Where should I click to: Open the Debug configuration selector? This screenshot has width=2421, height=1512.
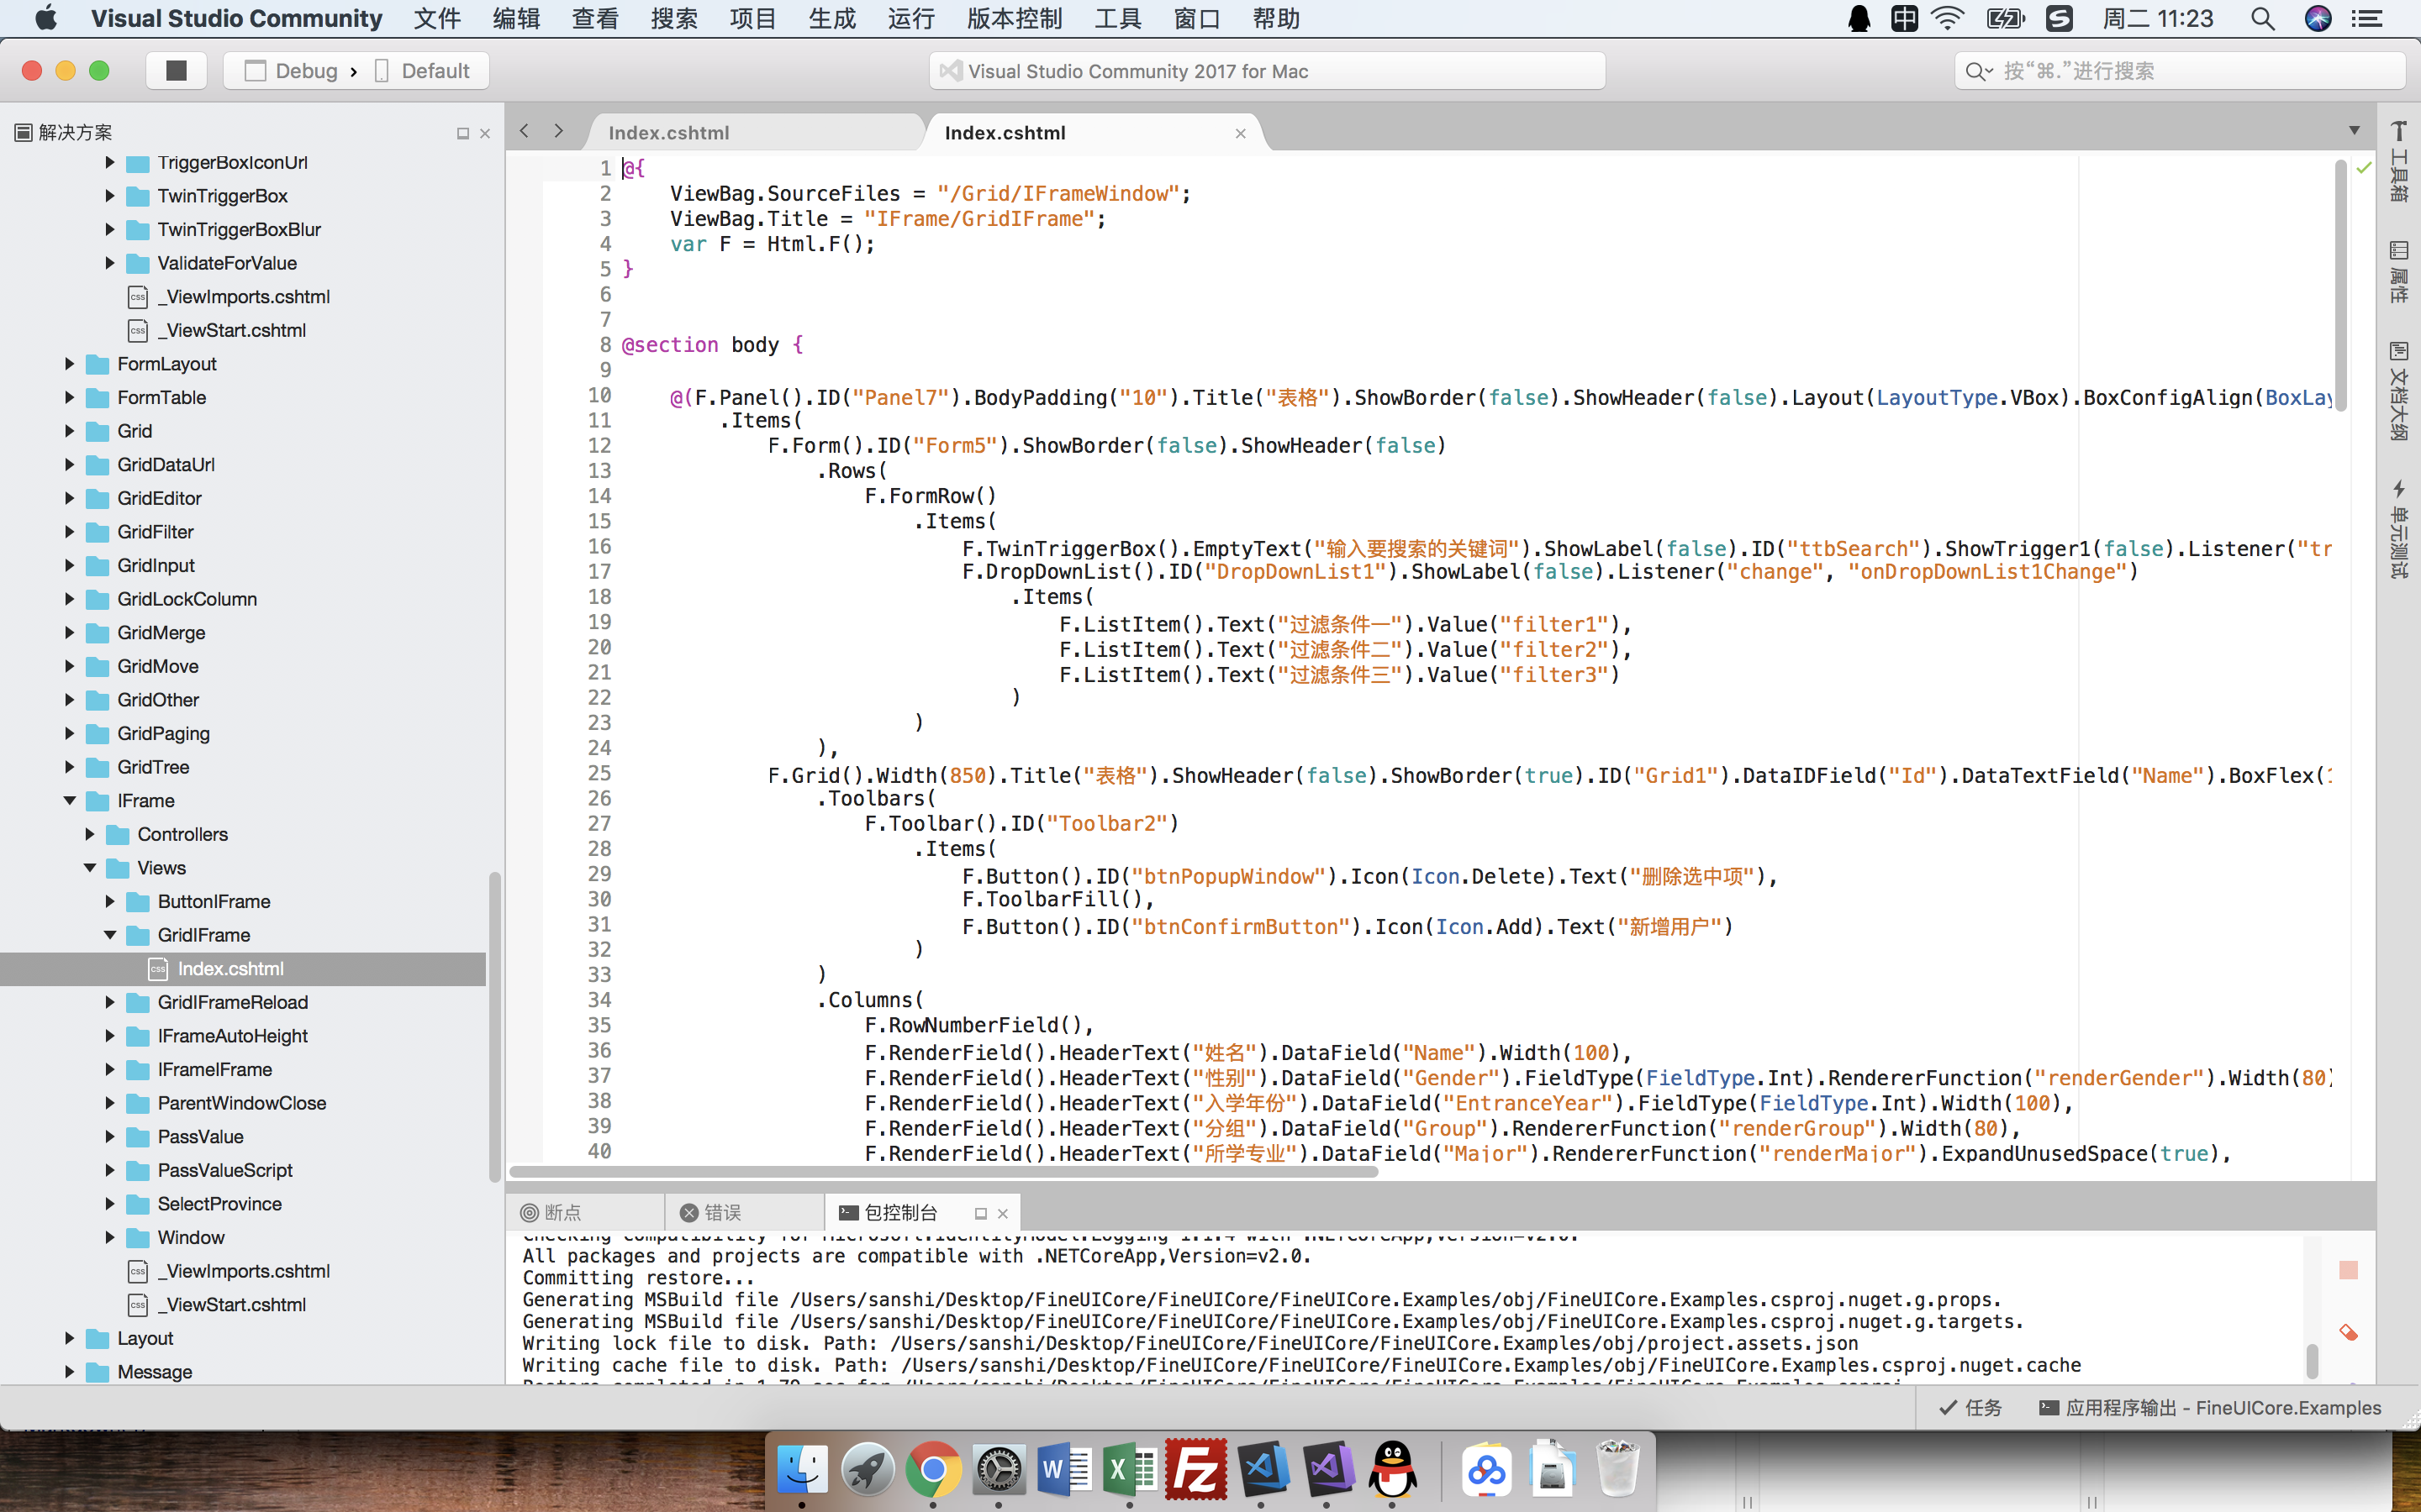pos(305,71)
